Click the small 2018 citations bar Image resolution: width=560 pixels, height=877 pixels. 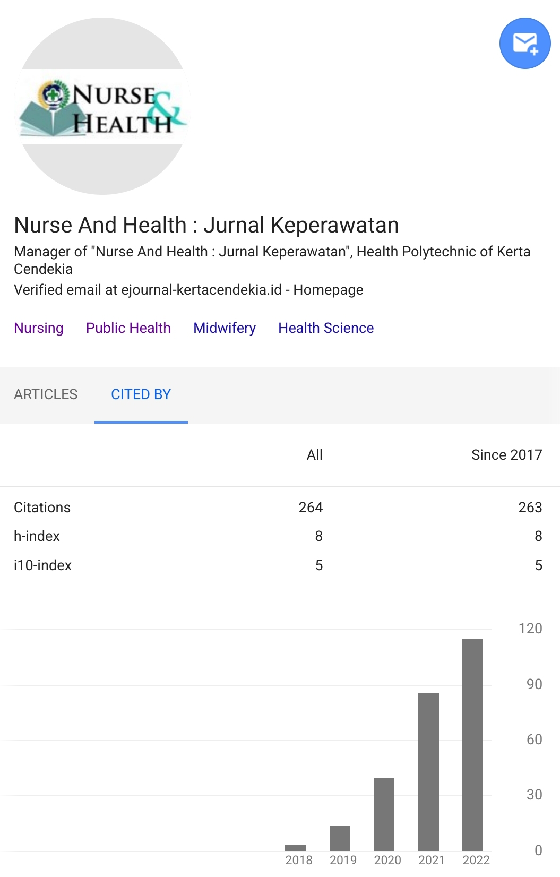(x=295, y=848)
